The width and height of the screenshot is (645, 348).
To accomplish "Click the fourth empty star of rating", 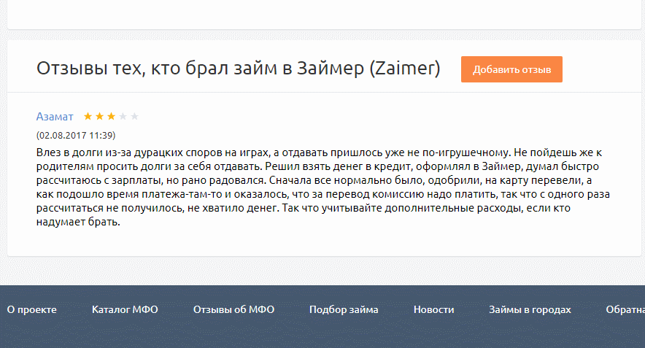I will (123, 117).
